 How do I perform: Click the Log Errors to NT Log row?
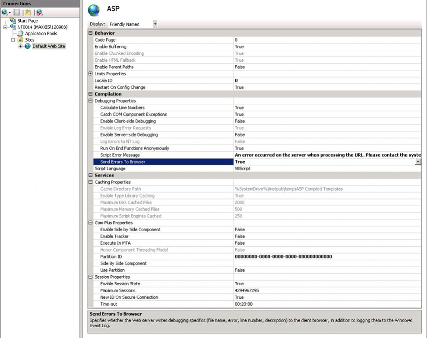click(257, 141)
